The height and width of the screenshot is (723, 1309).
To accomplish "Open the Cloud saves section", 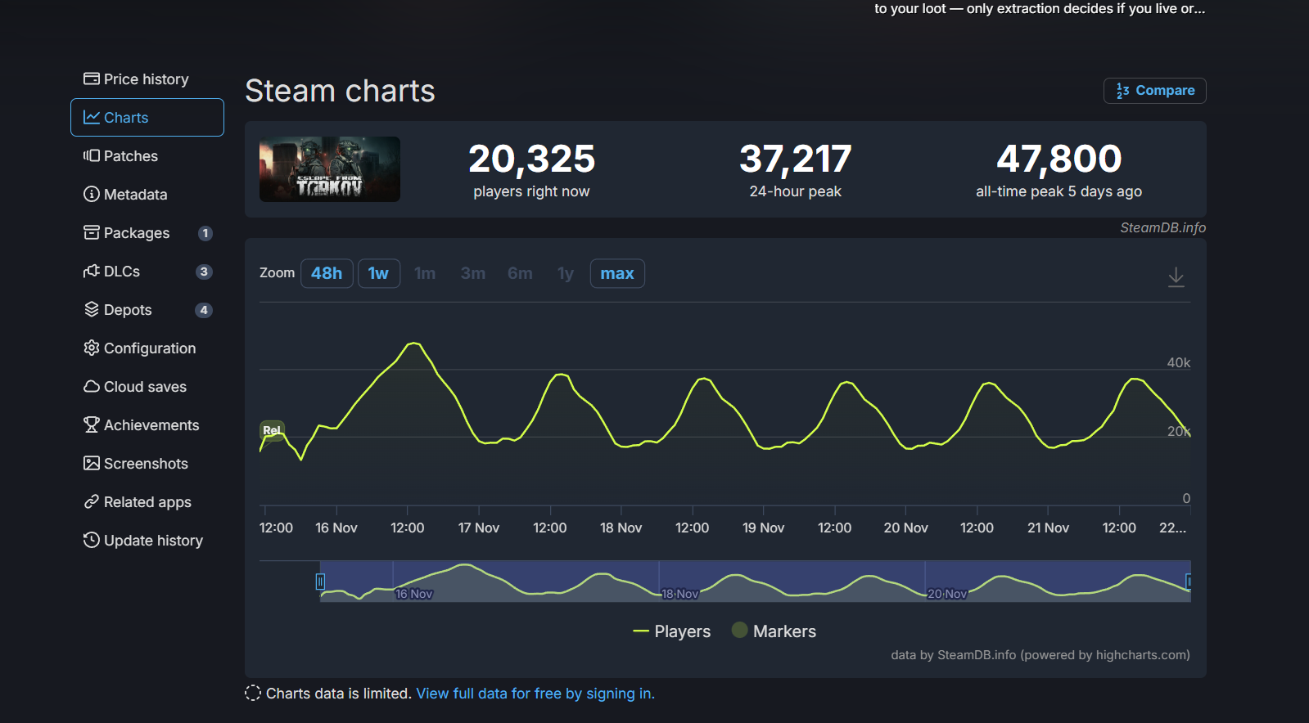I will [147, 387].
